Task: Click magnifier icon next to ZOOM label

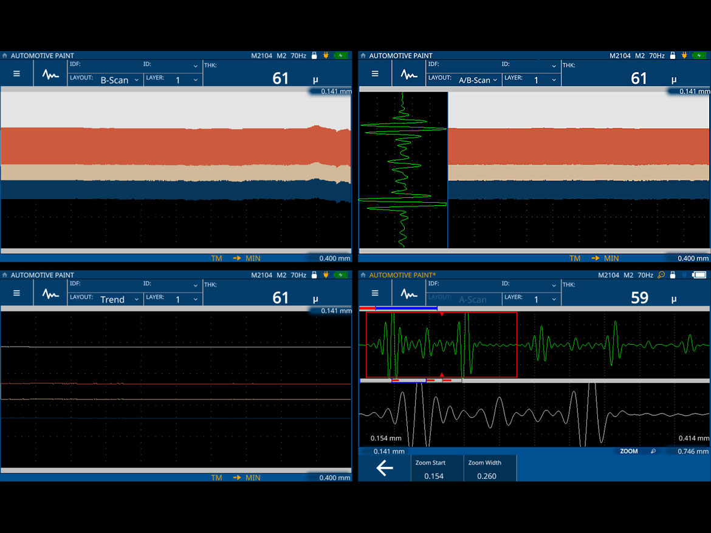Action: [x=653, y=452]
